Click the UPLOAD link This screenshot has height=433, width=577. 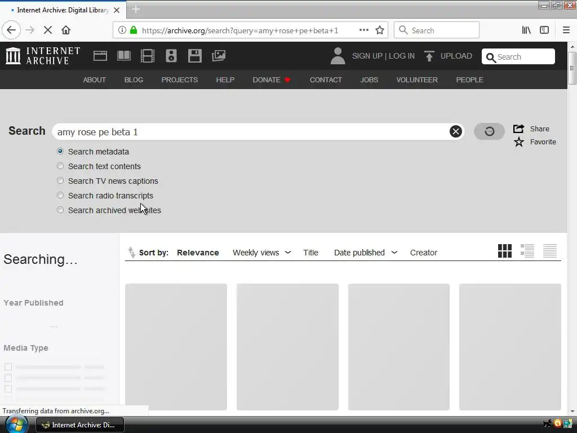[456, 56]
